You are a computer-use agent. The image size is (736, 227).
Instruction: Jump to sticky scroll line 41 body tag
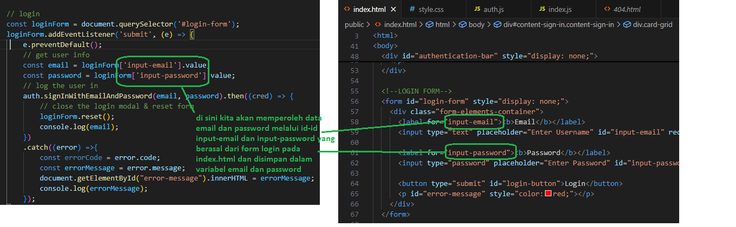(x=385, y=46)
